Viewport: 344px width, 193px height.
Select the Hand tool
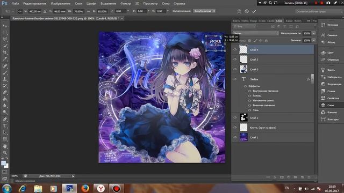pyautogui.click(x=5, y=146)
